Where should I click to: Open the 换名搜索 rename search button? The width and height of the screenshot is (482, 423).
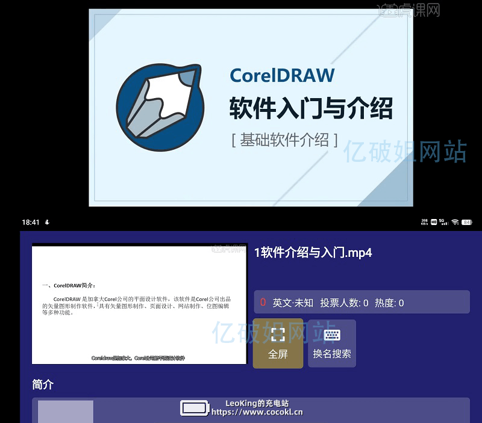(332, 343)
